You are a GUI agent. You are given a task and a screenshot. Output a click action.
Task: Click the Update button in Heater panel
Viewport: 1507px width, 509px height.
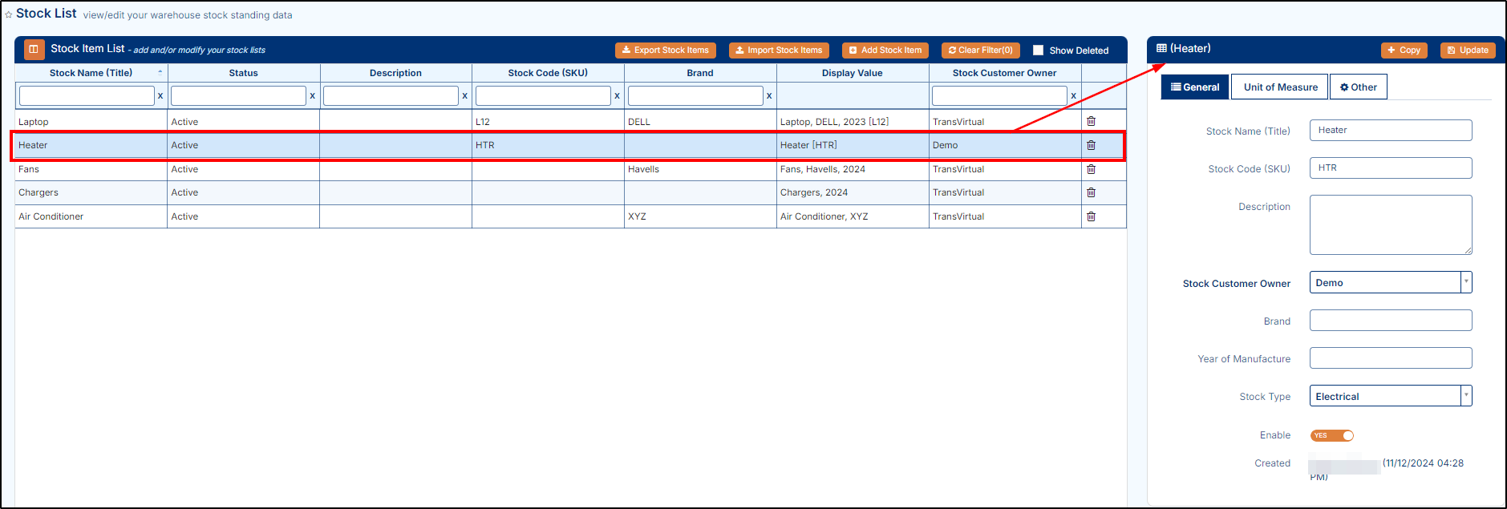click(1467, 50)
